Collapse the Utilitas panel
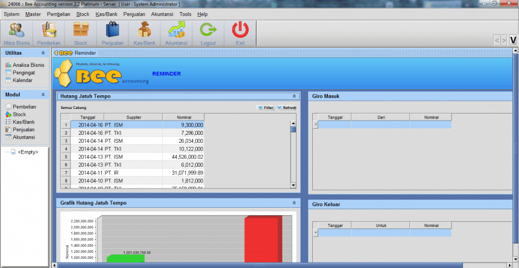Viewport: 519px width, 268px height. (43, 53)
